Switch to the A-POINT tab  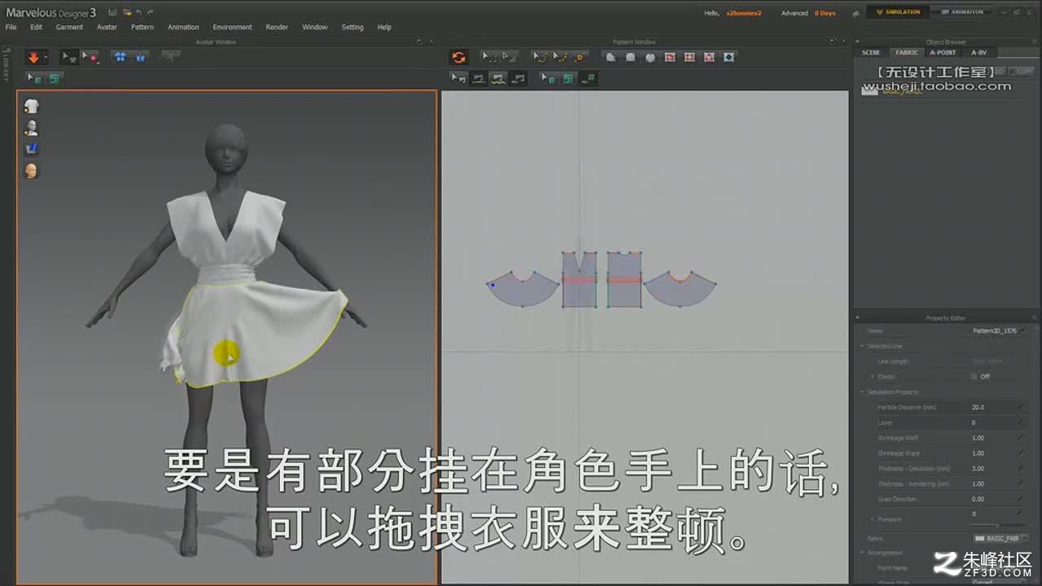[943, 52]
